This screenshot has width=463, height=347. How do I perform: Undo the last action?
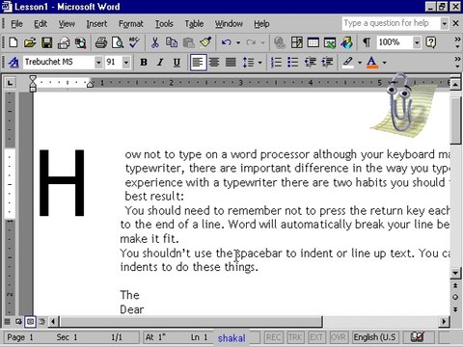pyautogui.click(x=227, y=42)
